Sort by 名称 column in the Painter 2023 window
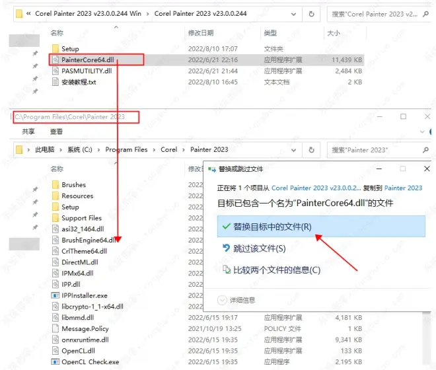The image size is (436, 370). click(x=57, y=169)
